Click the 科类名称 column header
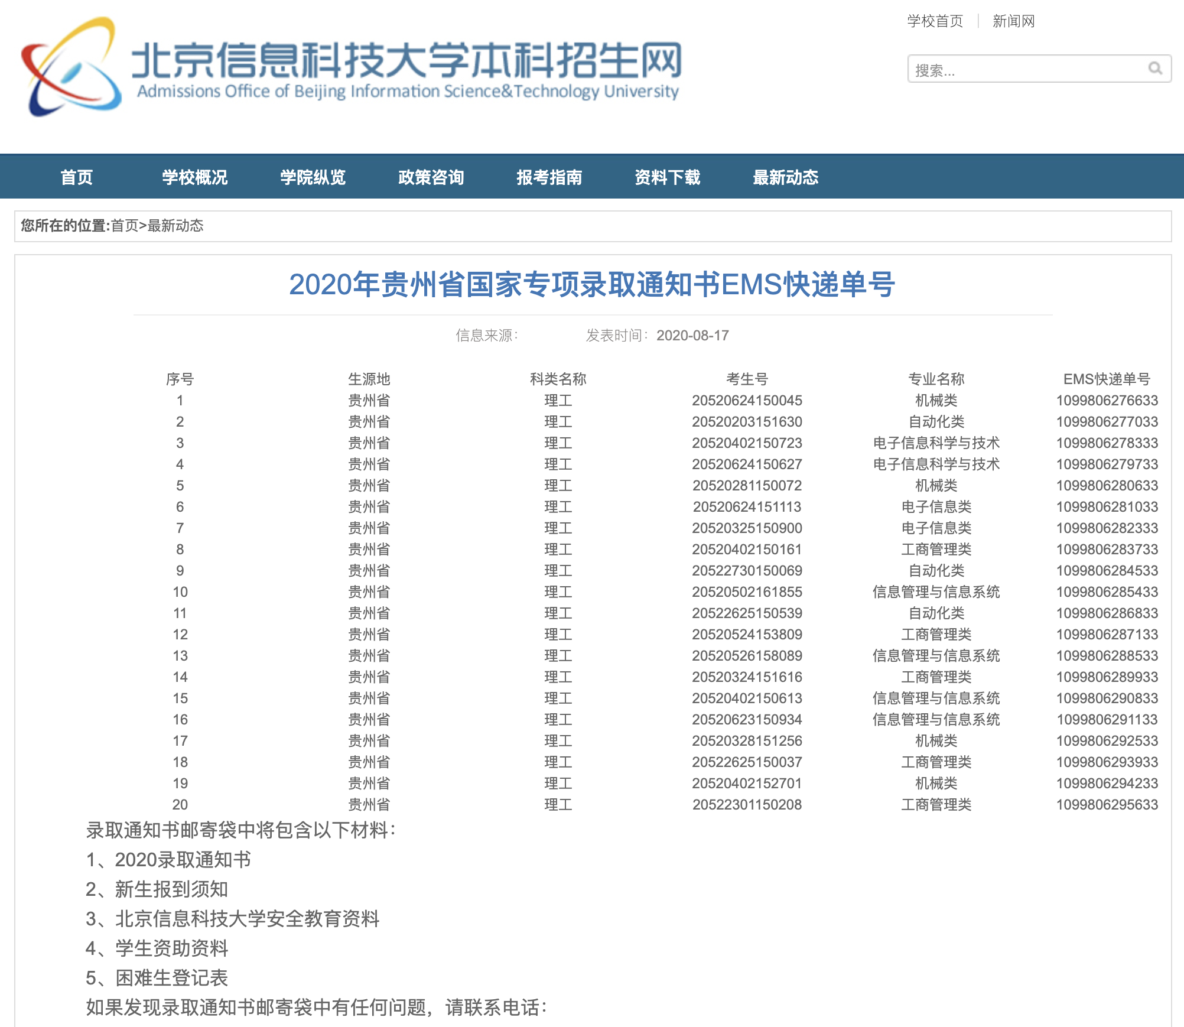Screen dimensions: 1184x1027 558,379
